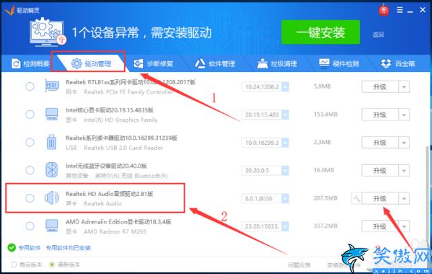Click 升级 for AMD Adrenalin graphics driver
The width and height of the screenshot is (432, 274).
tap(380, 226)
